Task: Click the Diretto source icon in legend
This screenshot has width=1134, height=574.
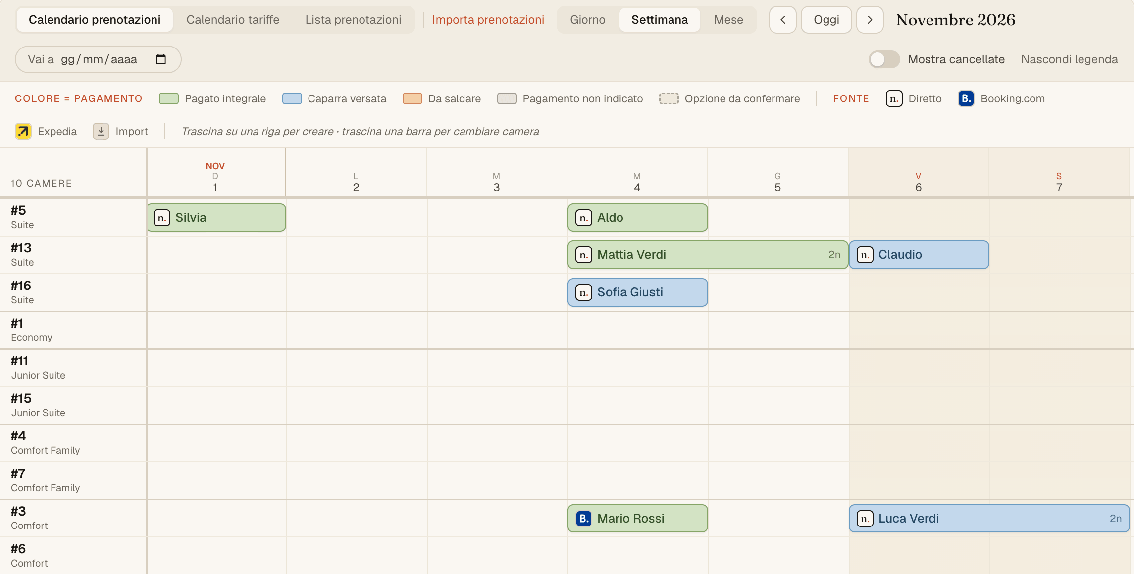Action: click(x=894, y=98)
